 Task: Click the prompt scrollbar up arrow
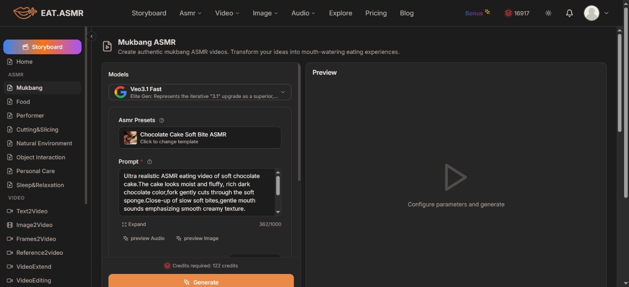[x=278, y=172]
